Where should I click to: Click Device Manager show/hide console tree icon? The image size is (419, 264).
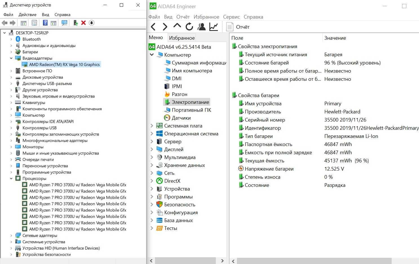24,23
